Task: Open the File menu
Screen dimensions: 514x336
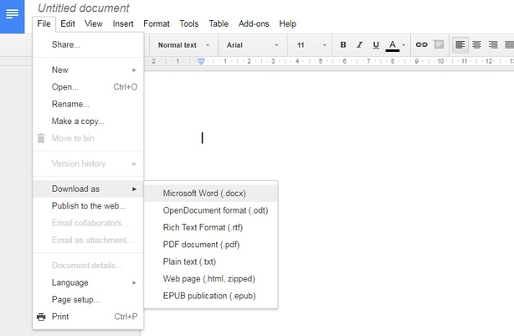Action: pos(44,24)
